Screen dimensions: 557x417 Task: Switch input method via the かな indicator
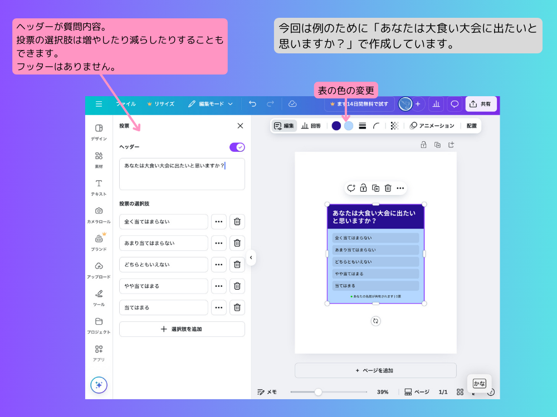tap(479, 383)
